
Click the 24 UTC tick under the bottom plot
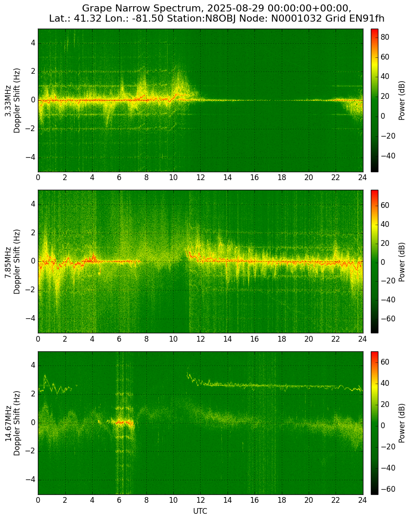pyautogui.click(x=362, y=500)
